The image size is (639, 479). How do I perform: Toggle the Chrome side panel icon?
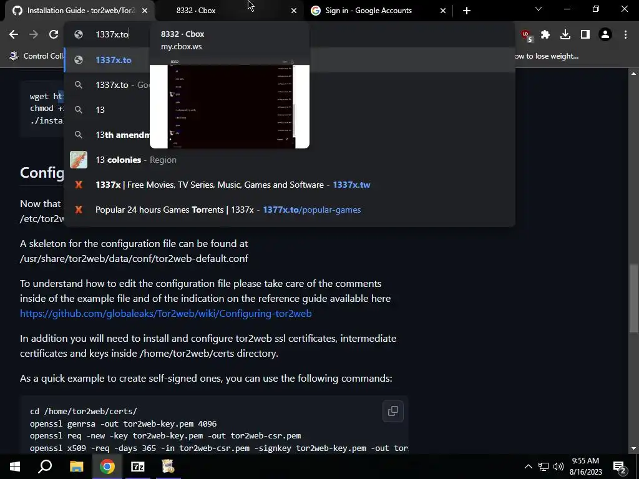pyautogui.click(x=585, y=35)
